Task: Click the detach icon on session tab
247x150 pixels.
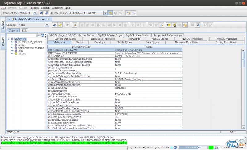Action: (48, 19)
